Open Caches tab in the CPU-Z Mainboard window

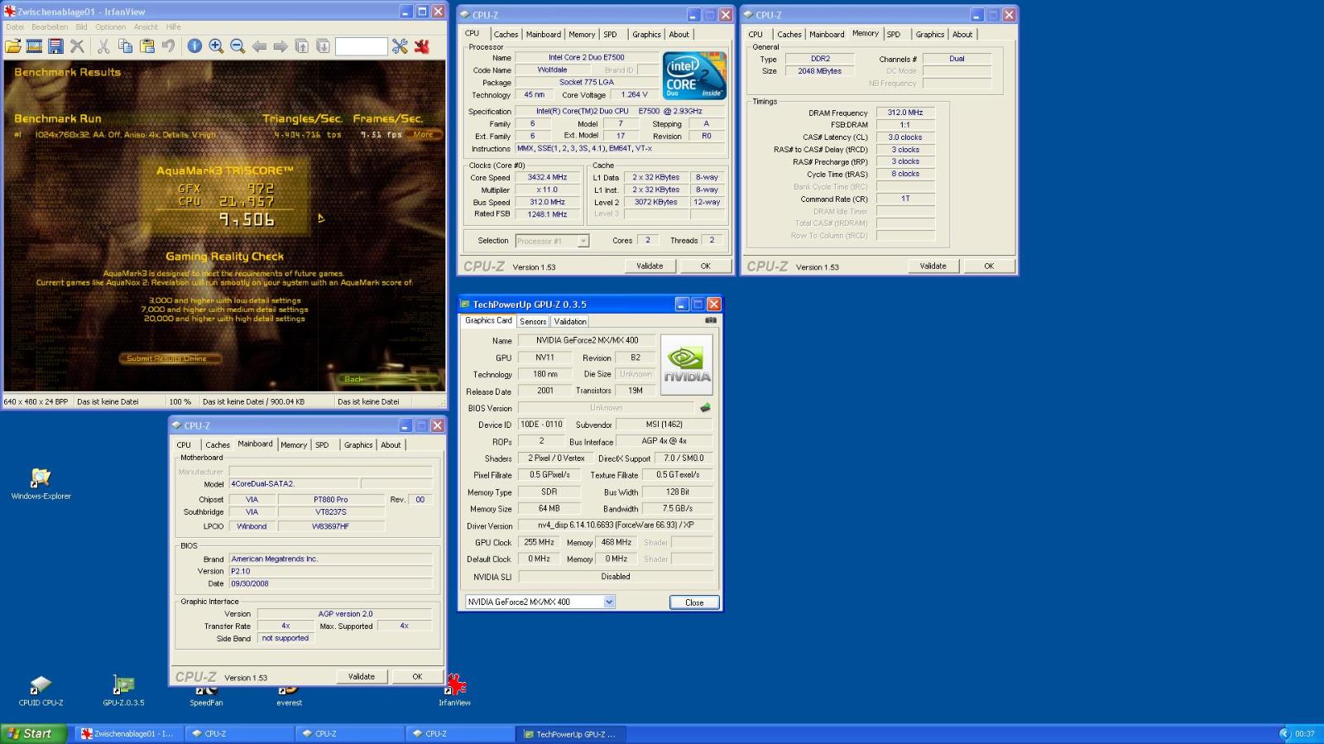point(218,444)
